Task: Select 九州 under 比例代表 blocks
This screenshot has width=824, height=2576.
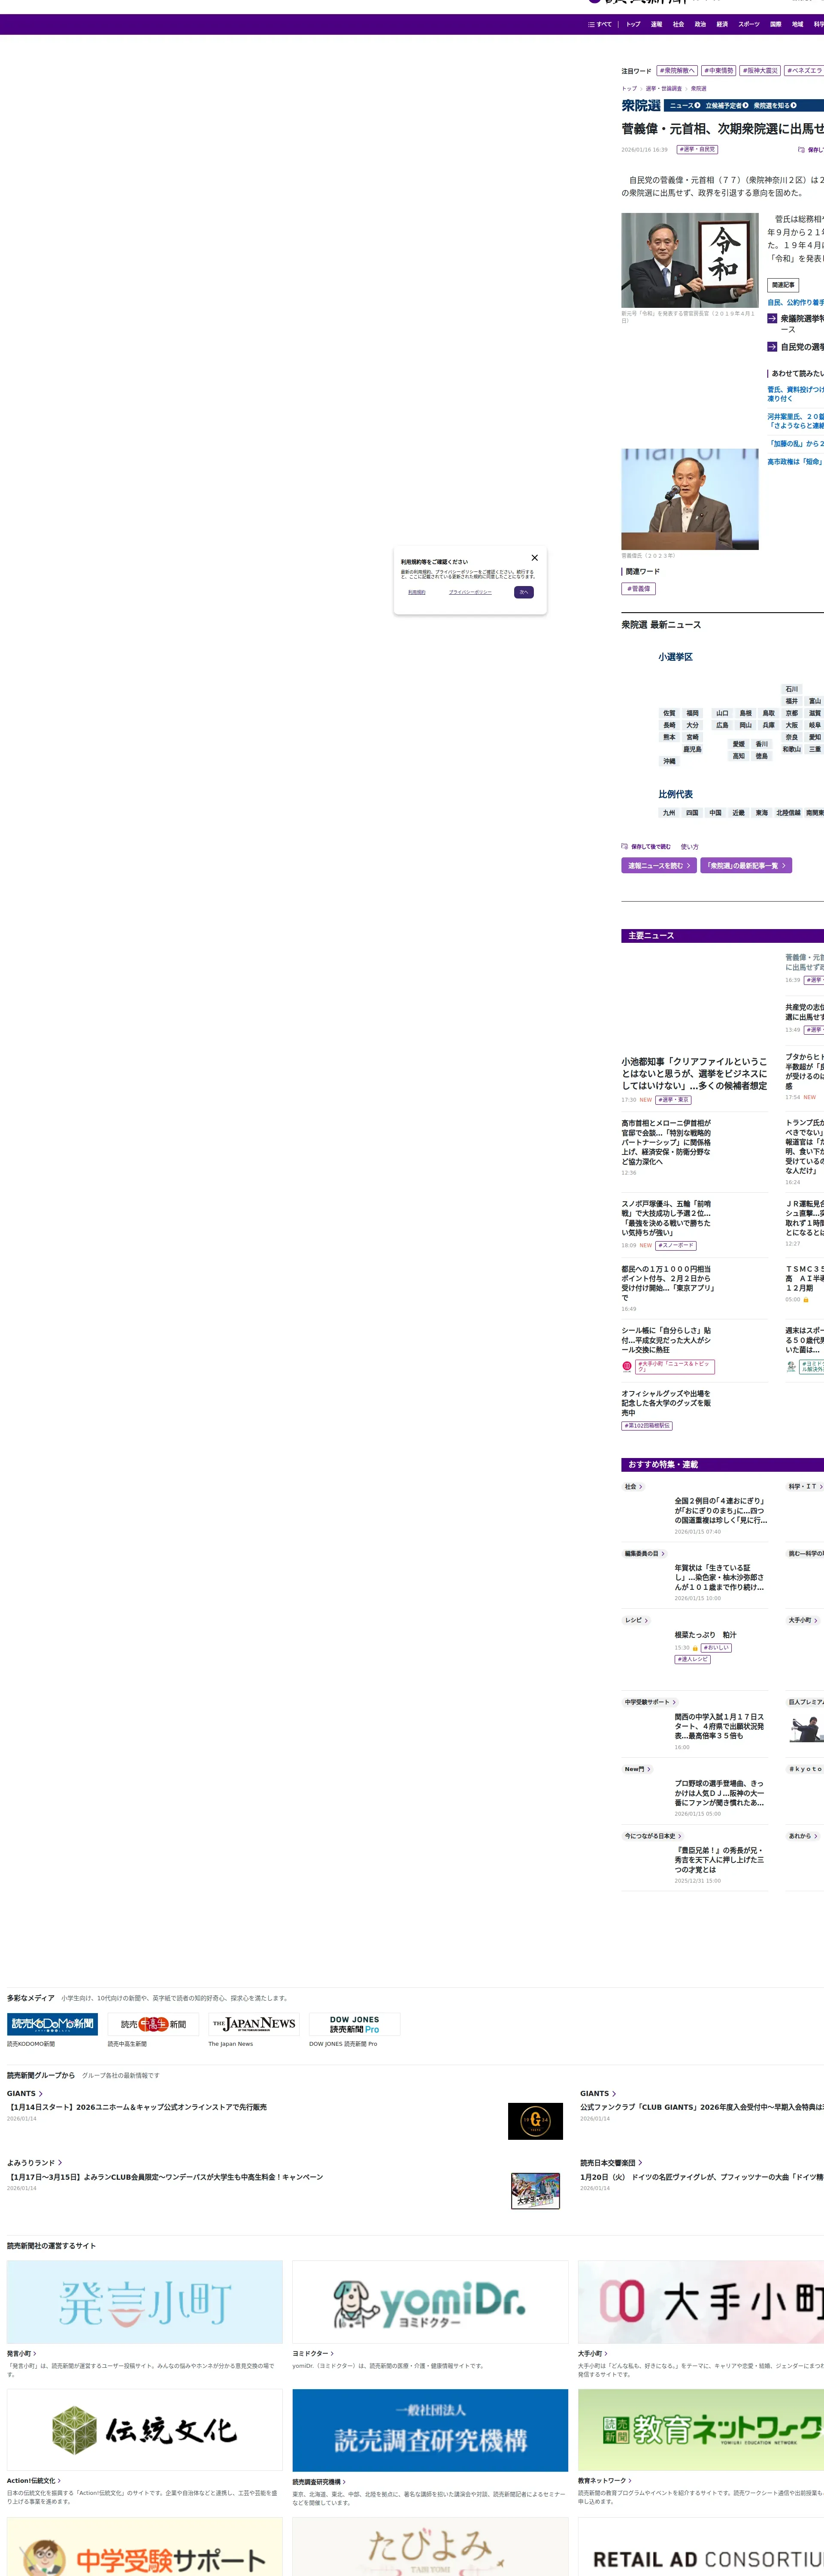Action: point(669,813)
